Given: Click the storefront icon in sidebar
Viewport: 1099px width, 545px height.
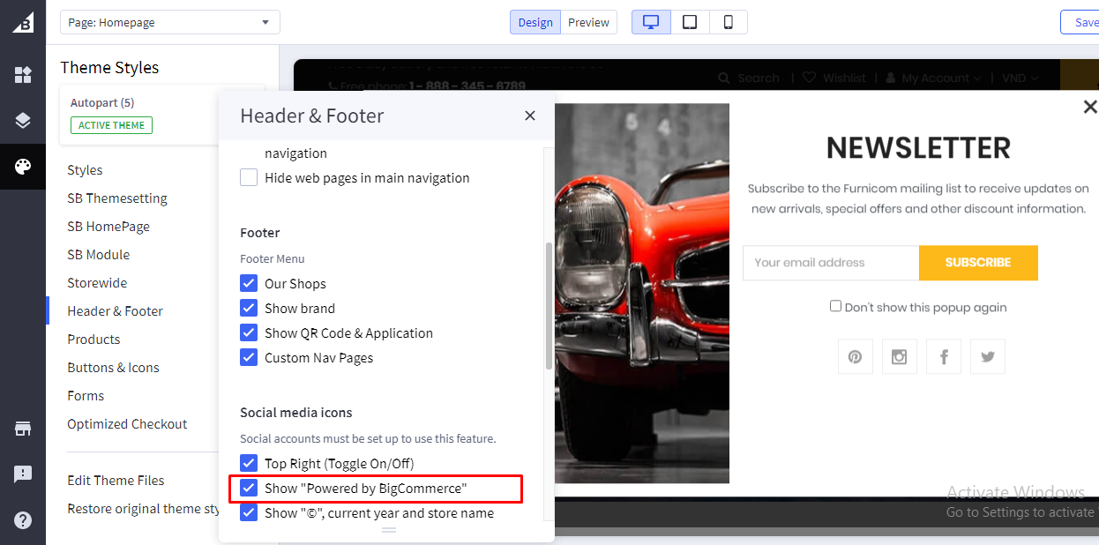Looking at the screenshot, I should pyautogui.click(x=23, y=429).
